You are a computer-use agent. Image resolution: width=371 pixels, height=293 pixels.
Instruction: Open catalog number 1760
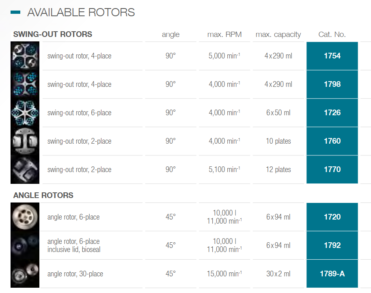(332, 141)
